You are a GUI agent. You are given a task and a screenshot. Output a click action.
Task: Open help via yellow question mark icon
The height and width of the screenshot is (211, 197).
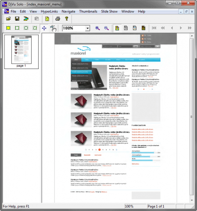point(67,19)
